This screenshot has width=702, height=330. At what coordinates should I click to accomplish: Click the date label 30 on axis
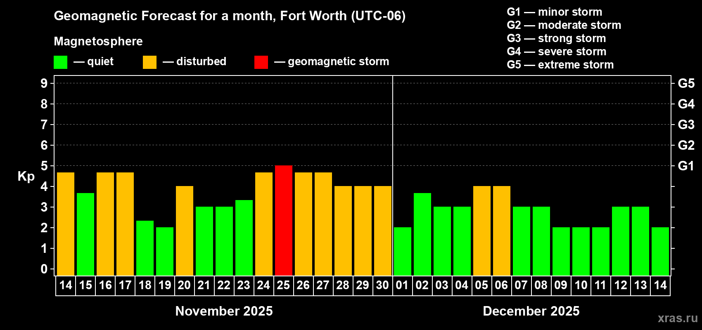[x=382, y=285]
